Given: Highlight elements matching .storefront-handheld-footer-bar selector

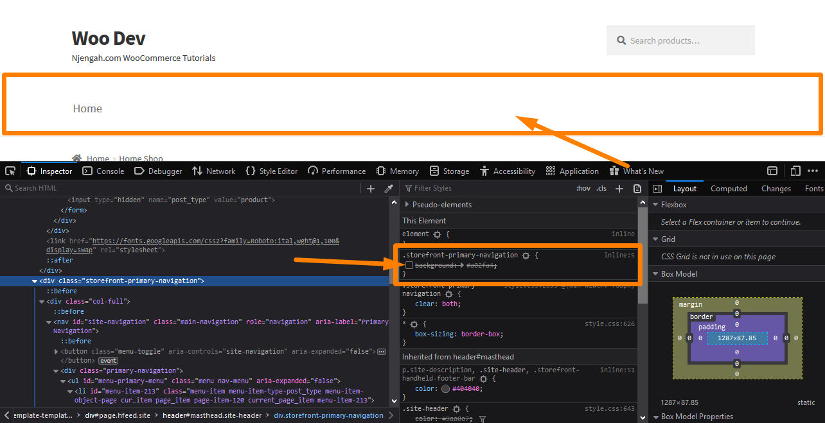Looking at the screenshot, I should click(x=483, y=379).
